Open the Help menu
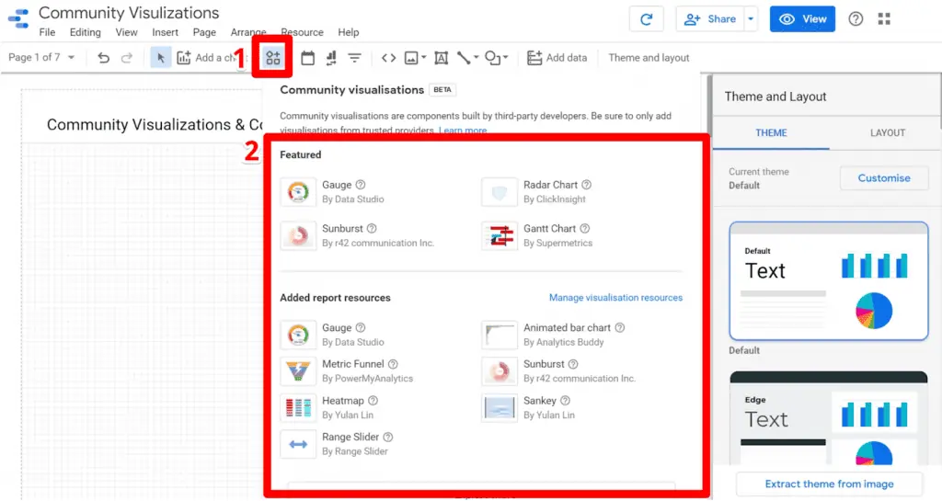Screen dimensions: 942x501 click(x=348, y=32)
